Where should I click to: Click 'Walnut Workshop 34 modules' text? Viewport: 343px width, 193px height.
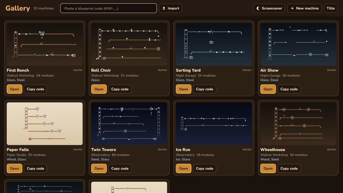(30, 75)
